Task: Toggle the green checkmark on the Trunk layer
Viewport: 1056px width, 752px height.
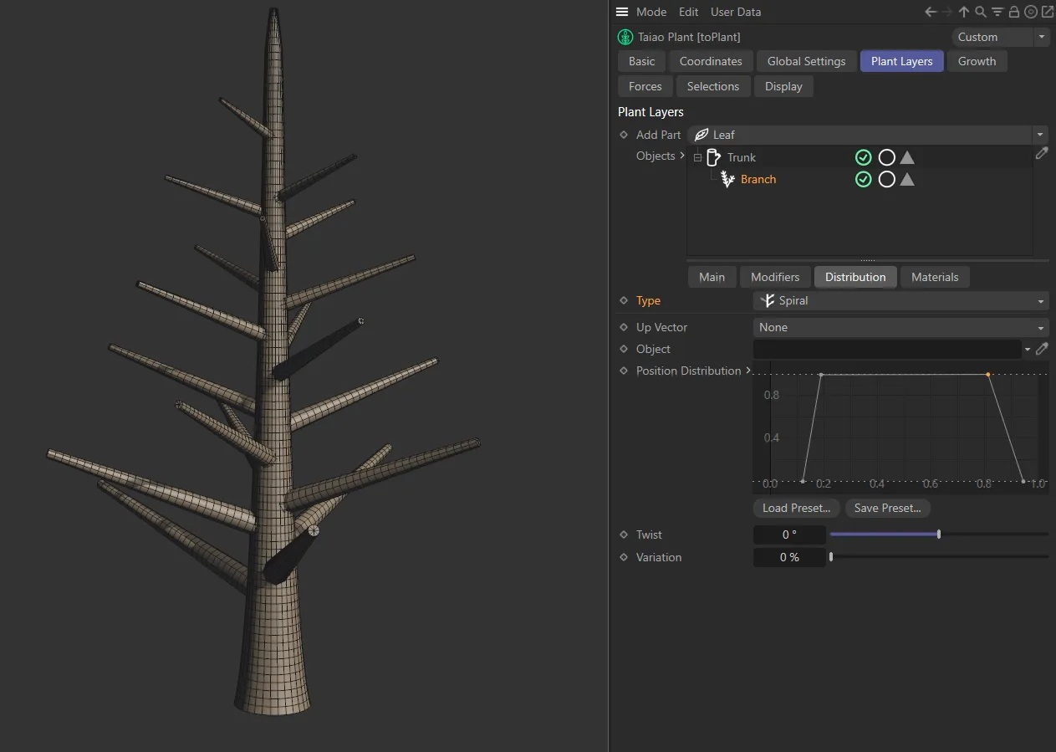Action: click(x=864, y=157)
